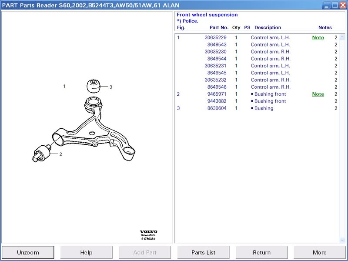Screen dimensions: 348x261
Task: Minimize the Parts Reader window
Action: point(326,5)
